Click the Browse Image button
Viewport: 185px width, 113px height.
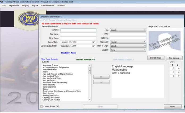156,58
